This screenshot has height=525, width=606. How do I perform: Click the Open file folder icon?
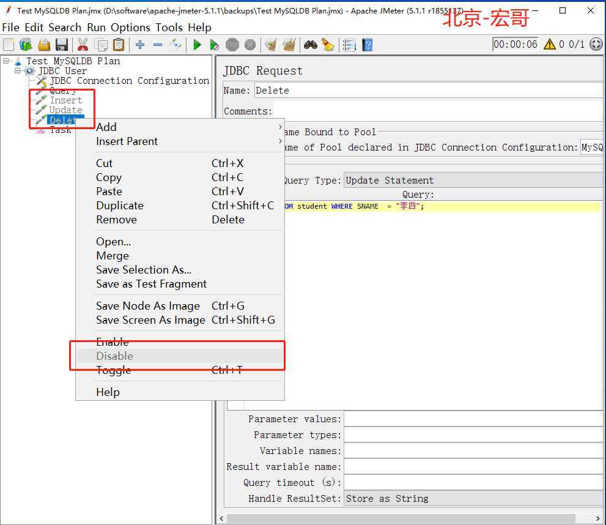tap(44, 45)
